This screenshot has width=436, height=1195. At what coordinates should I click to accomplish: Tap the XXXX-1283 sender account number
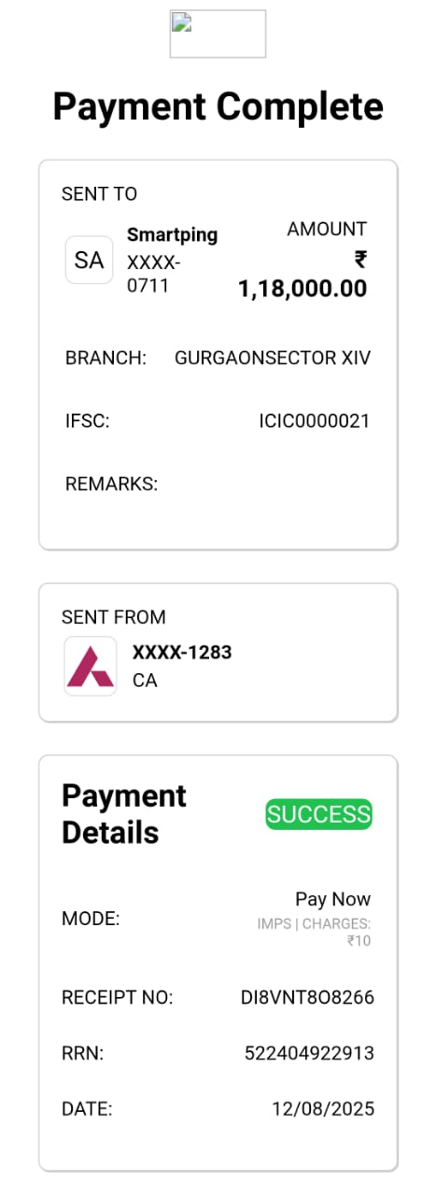click(x=182, y=653)
